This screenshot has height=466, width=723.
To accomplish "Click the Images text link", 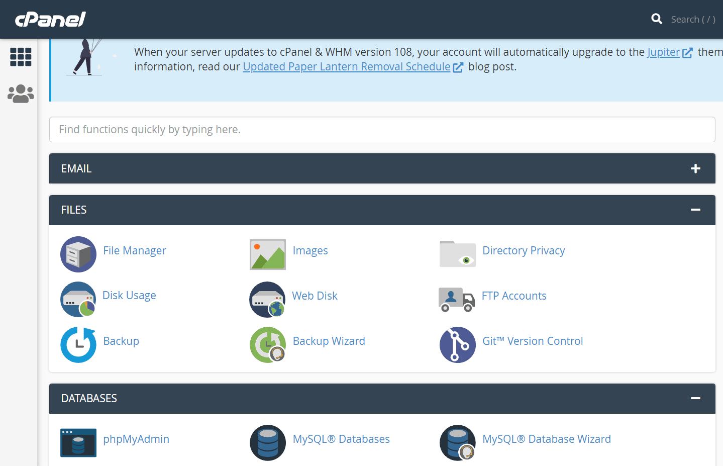I will [311, 250].
